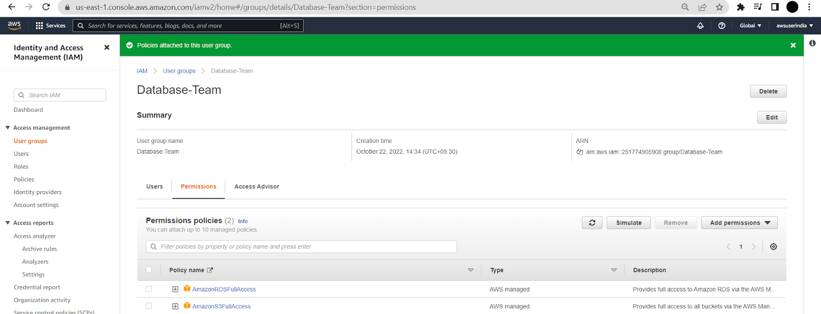The image size is (821, 314).
Task: Click the Simulate button
Action: (629, 223)
